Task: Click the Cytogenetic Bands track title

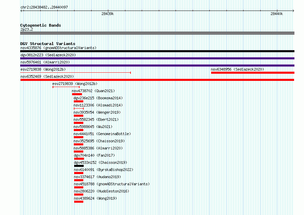Action: tap(41, 25)
